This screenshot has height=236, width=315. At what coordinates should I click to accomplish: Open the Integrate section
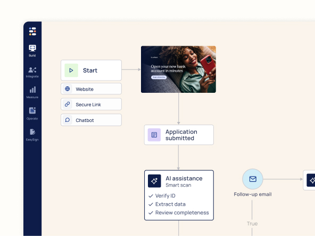point(32,72)
